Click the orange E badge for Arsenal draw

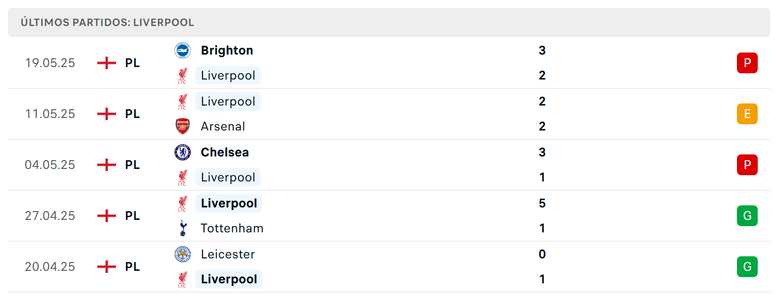pyautogui.click(x=747, y=114)
